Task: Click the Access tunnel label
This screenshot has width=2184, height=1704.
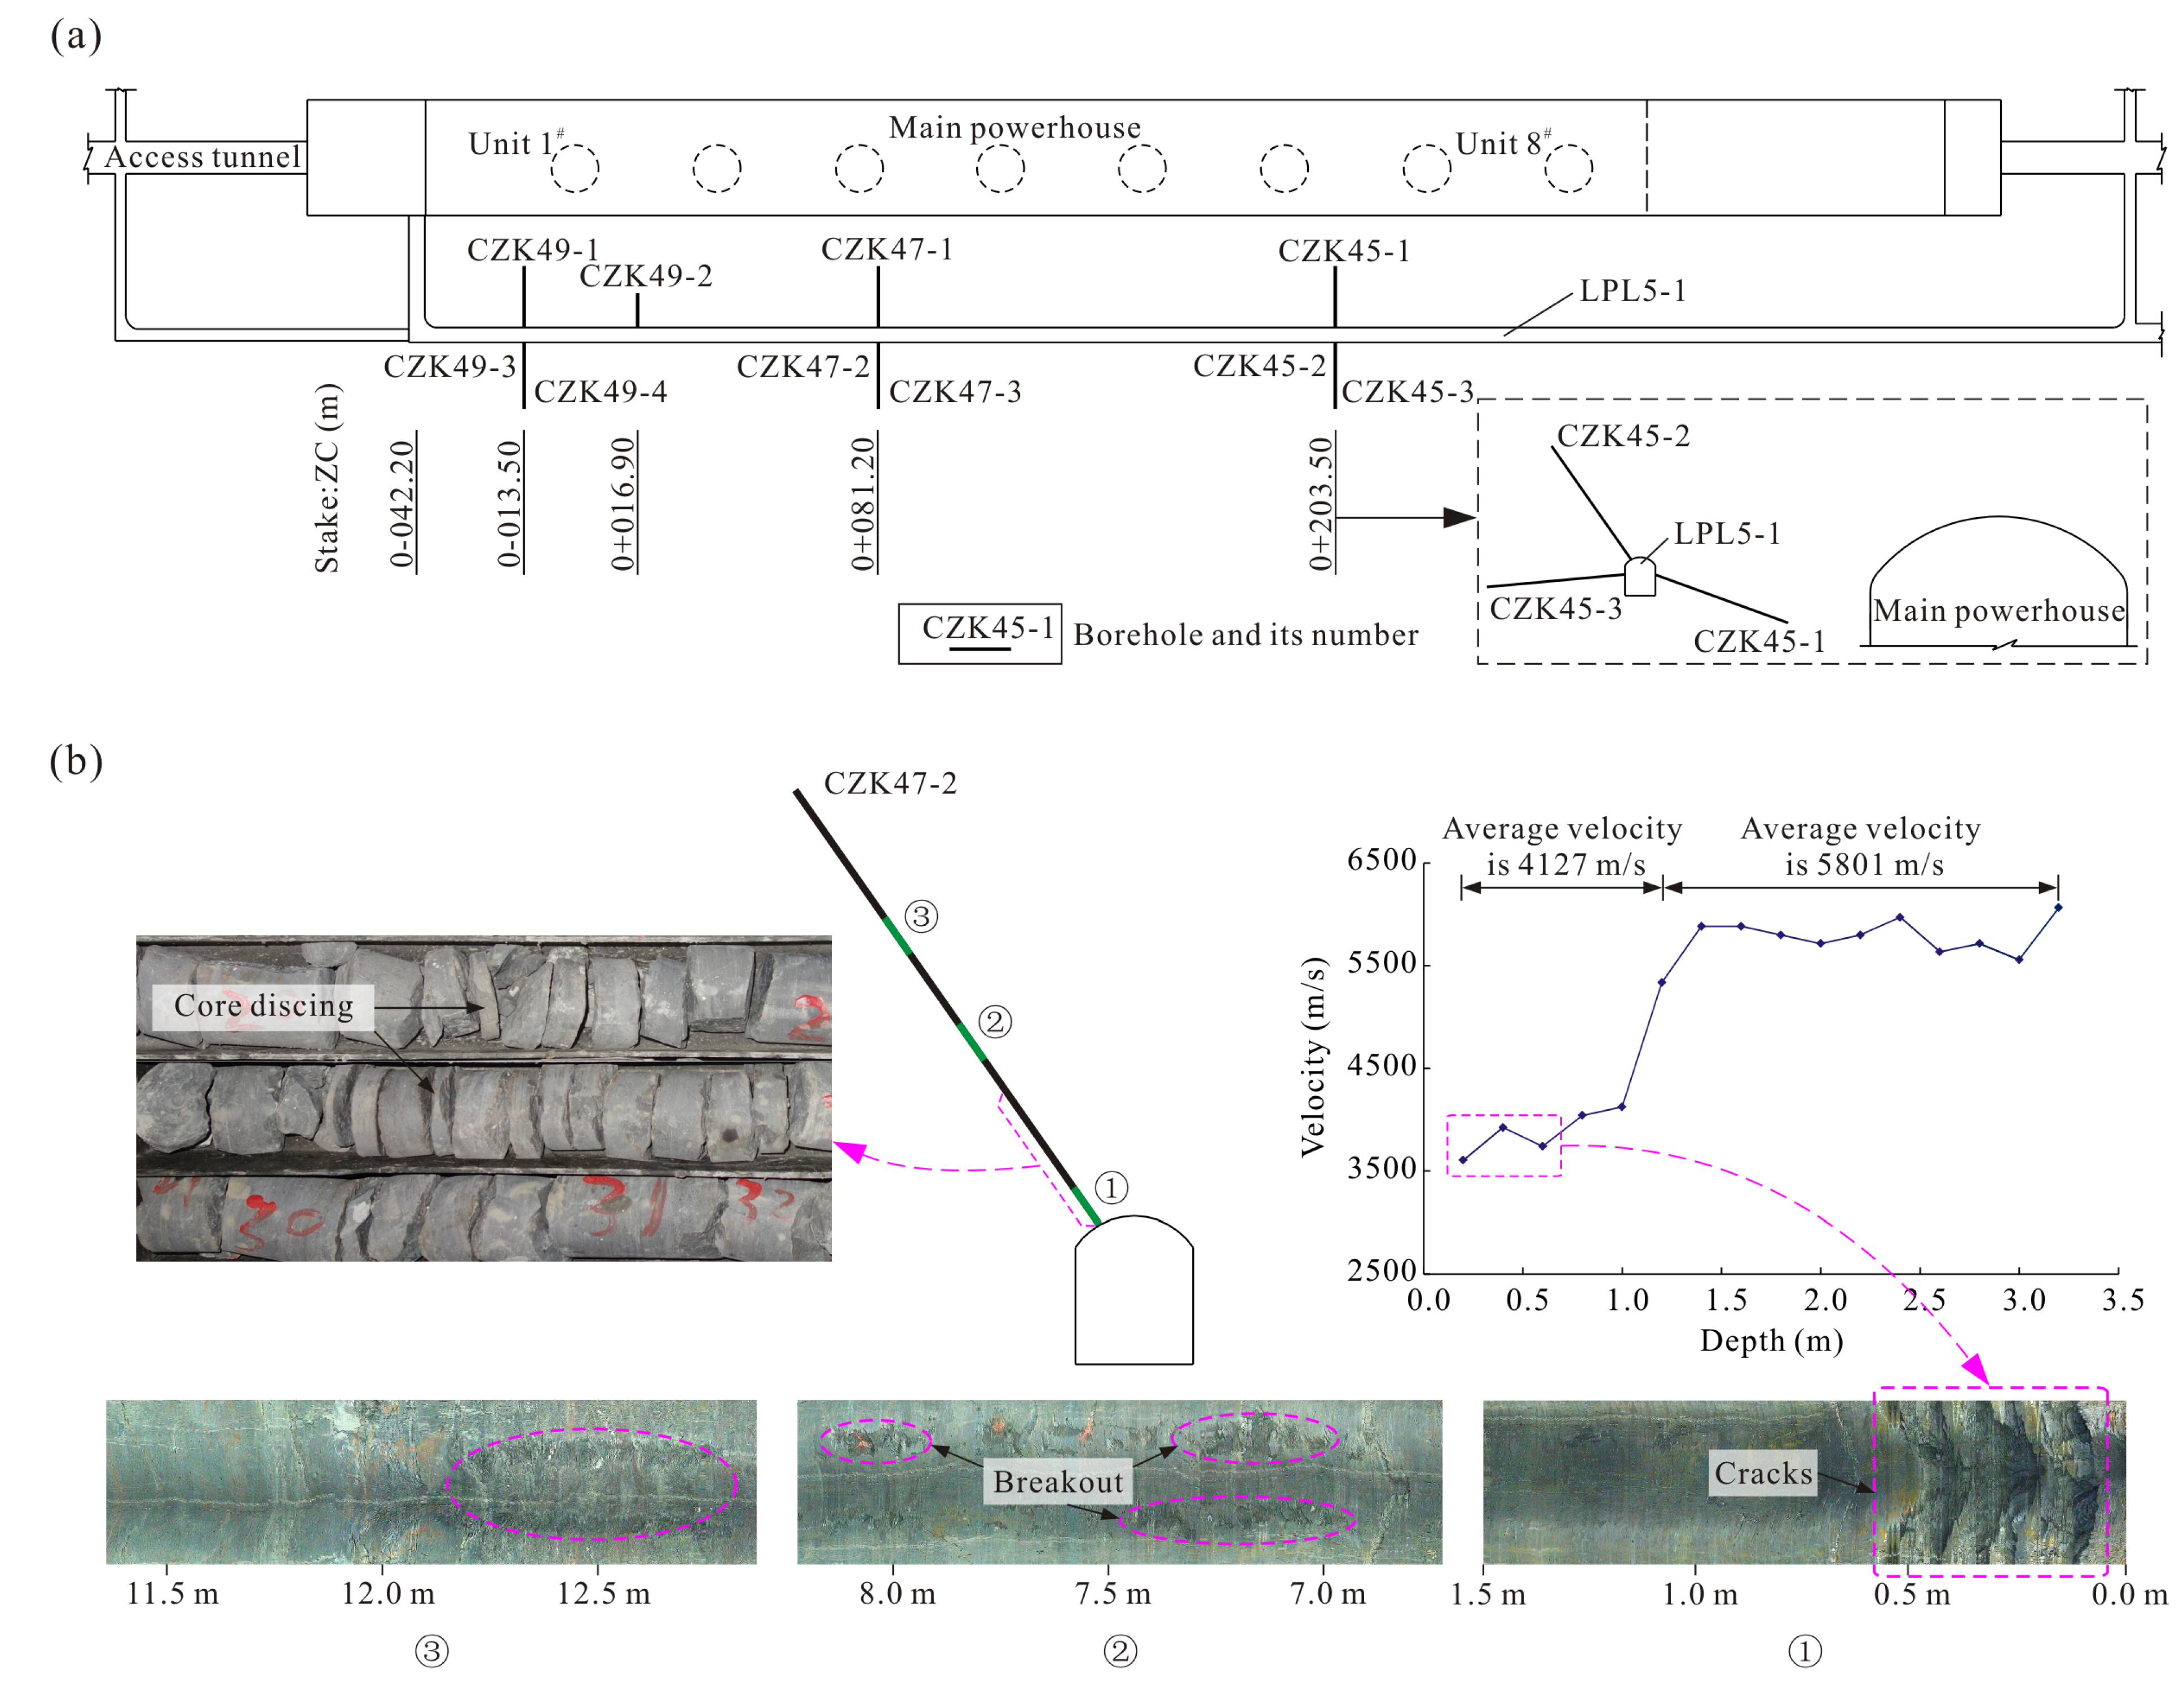Action: (x=202, y=158)
